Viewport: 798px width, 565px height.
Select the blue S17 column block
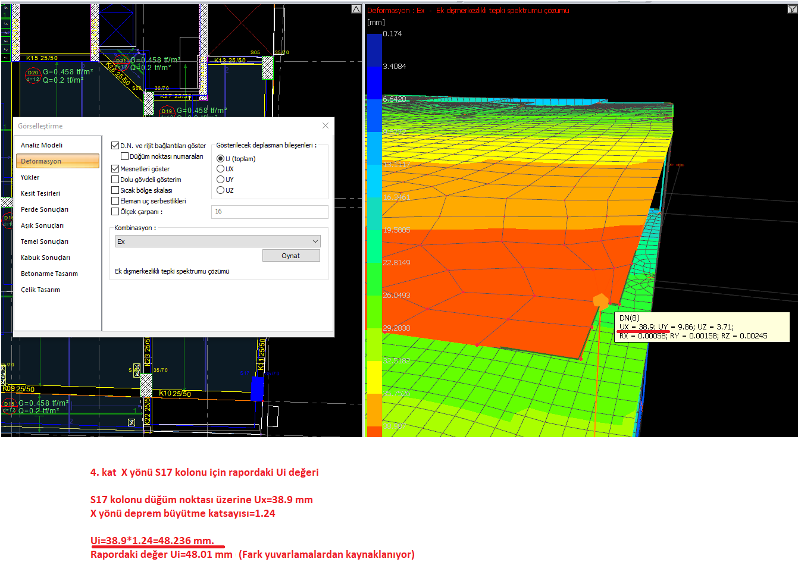pos(257,389)
